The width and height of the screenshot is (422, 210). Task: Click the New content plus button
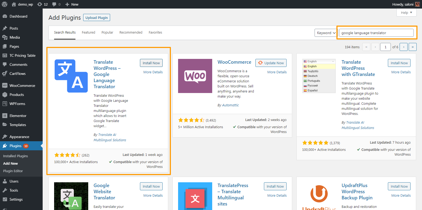pyautogui.click(x=72, y=4)
